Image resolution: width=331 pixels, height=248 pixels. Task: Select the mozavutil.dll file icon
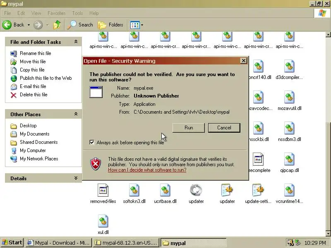[289, 98]
